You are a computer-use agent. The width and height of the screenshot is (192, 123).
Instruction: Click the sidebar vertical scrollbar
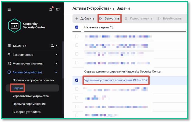(63, 60)
